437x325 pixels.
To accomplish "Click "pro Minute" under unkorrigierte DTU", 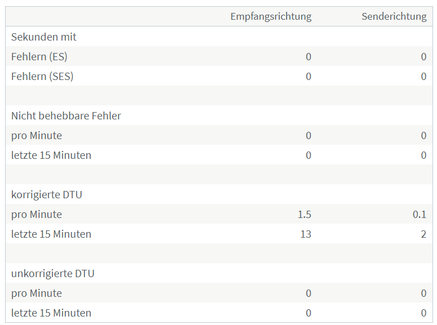I will (x=37, y=293).
